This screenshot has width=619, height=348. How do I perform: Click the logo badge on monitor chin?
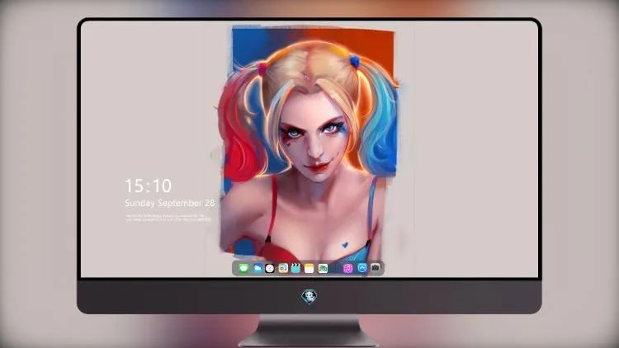pos(309,297)
